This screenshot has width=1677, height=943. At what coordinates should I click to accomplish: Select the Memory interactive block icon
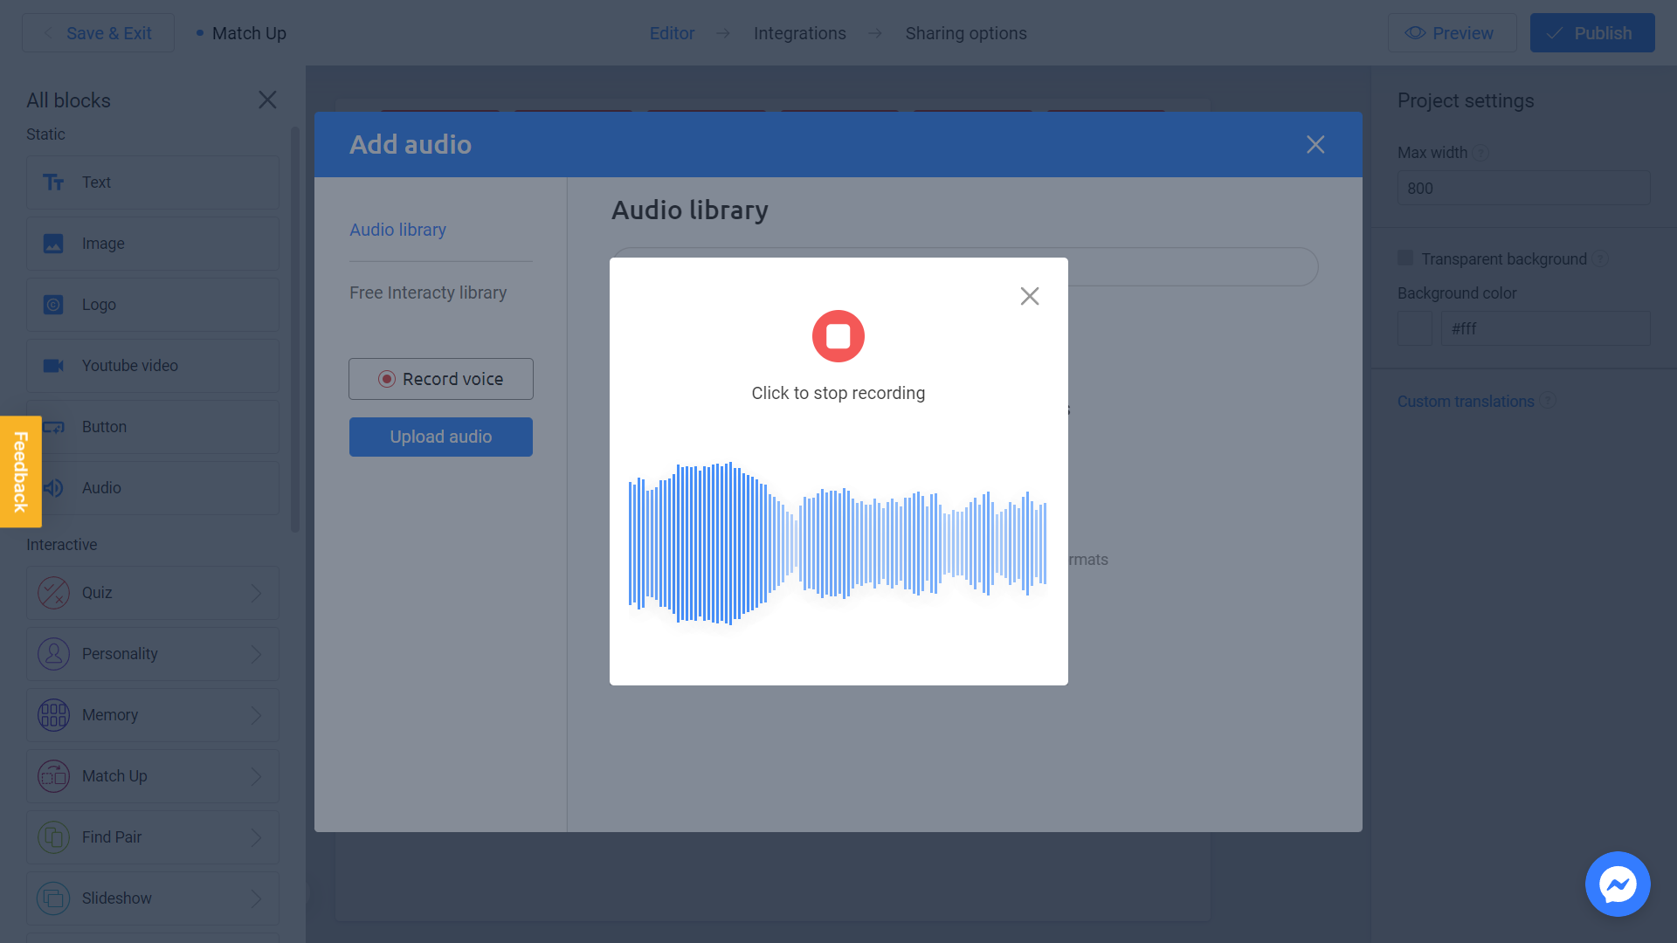click(53, 715)
